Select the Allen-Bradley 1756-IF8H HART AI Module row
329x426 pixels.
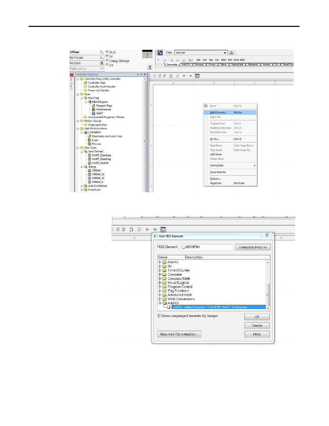tap(218, 307)
